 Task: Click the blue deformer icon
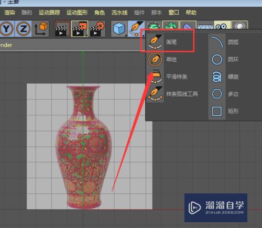[188, 25]
